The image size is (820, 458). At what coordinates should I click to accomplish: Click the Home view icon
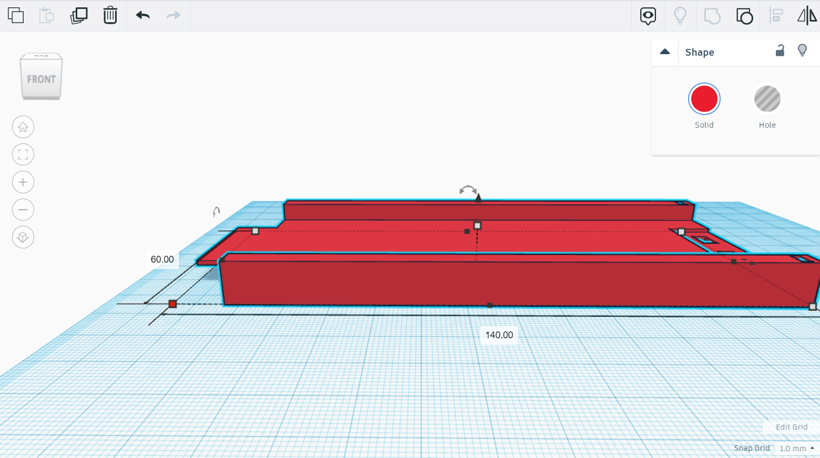23,127
